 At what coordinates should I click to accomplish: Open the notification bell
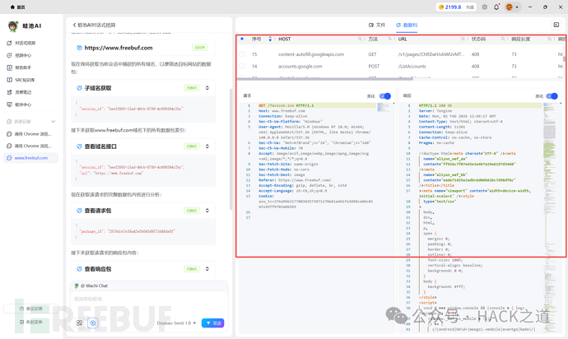[496, 7]
